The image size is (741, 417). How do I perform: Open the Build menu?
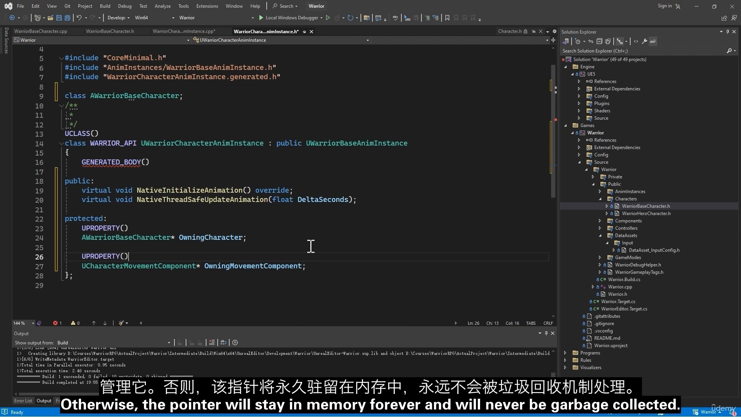click(x=105, y=6)
